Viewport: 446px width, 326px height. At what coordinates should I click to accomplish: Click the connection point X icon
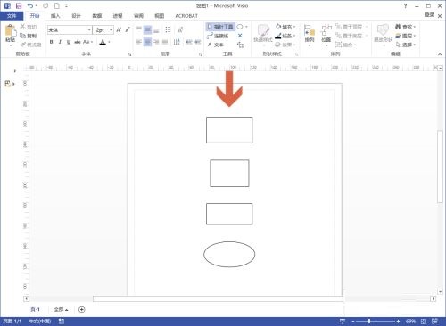pos(240,36)
